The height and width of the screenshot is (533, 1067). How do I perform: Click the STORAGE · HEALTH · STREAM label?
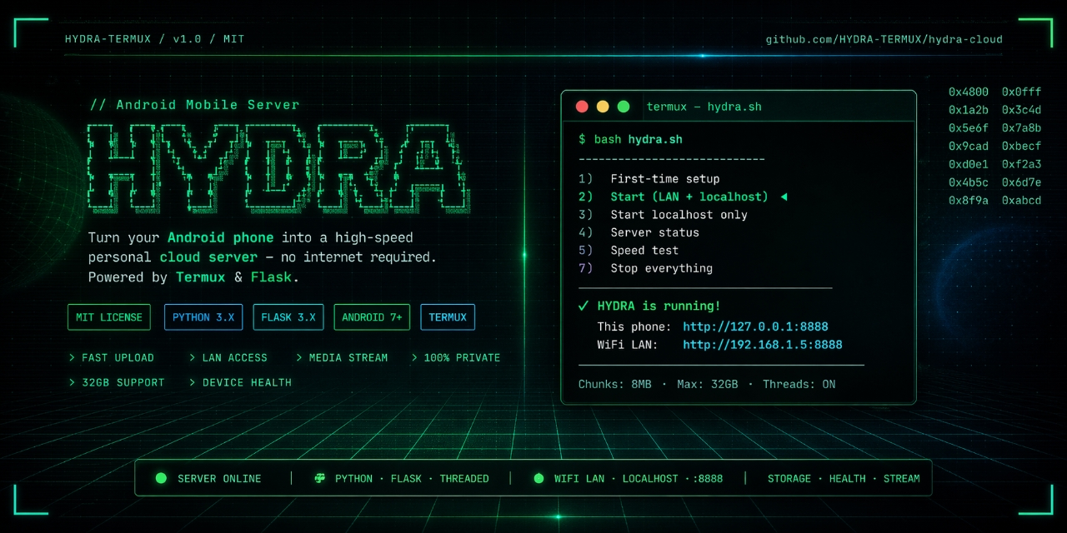pyautogui.click(x=844, y=479)
